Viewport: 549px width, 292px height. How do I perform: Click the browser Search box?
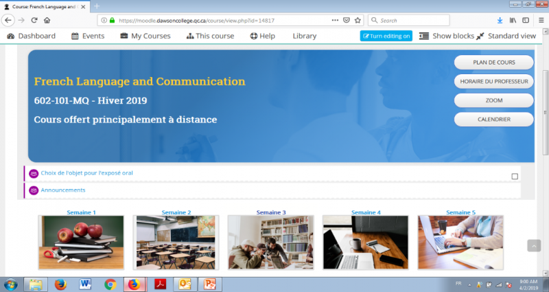pos(408,21)
